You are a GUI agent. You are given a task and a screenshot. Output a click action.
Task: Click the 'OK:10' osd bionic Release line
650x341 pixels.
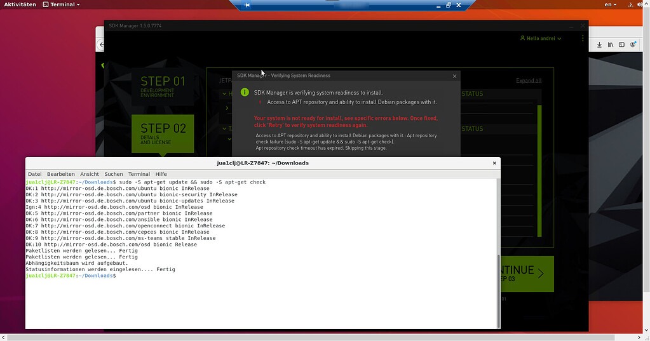(111, 244)
